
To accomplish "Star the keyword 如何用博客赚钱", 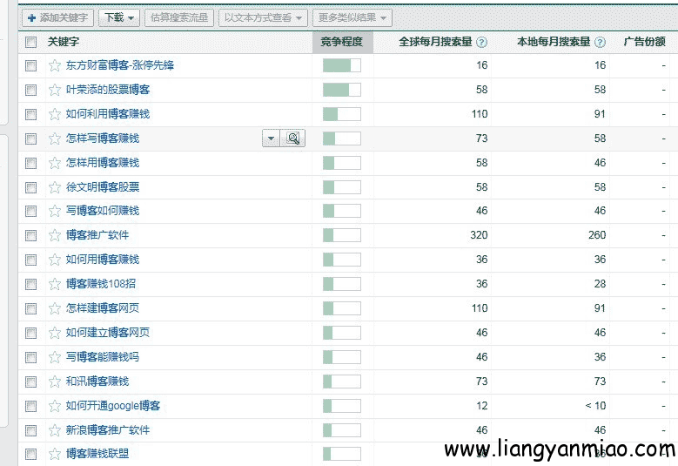I will [x=55, y=260].
